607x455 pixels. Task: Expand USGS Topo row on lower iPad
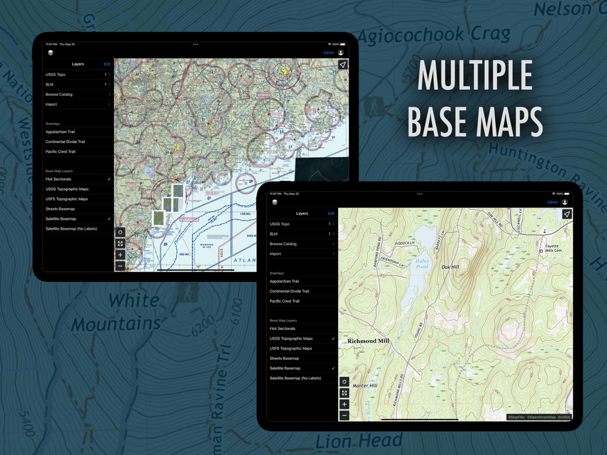point(302,224)
